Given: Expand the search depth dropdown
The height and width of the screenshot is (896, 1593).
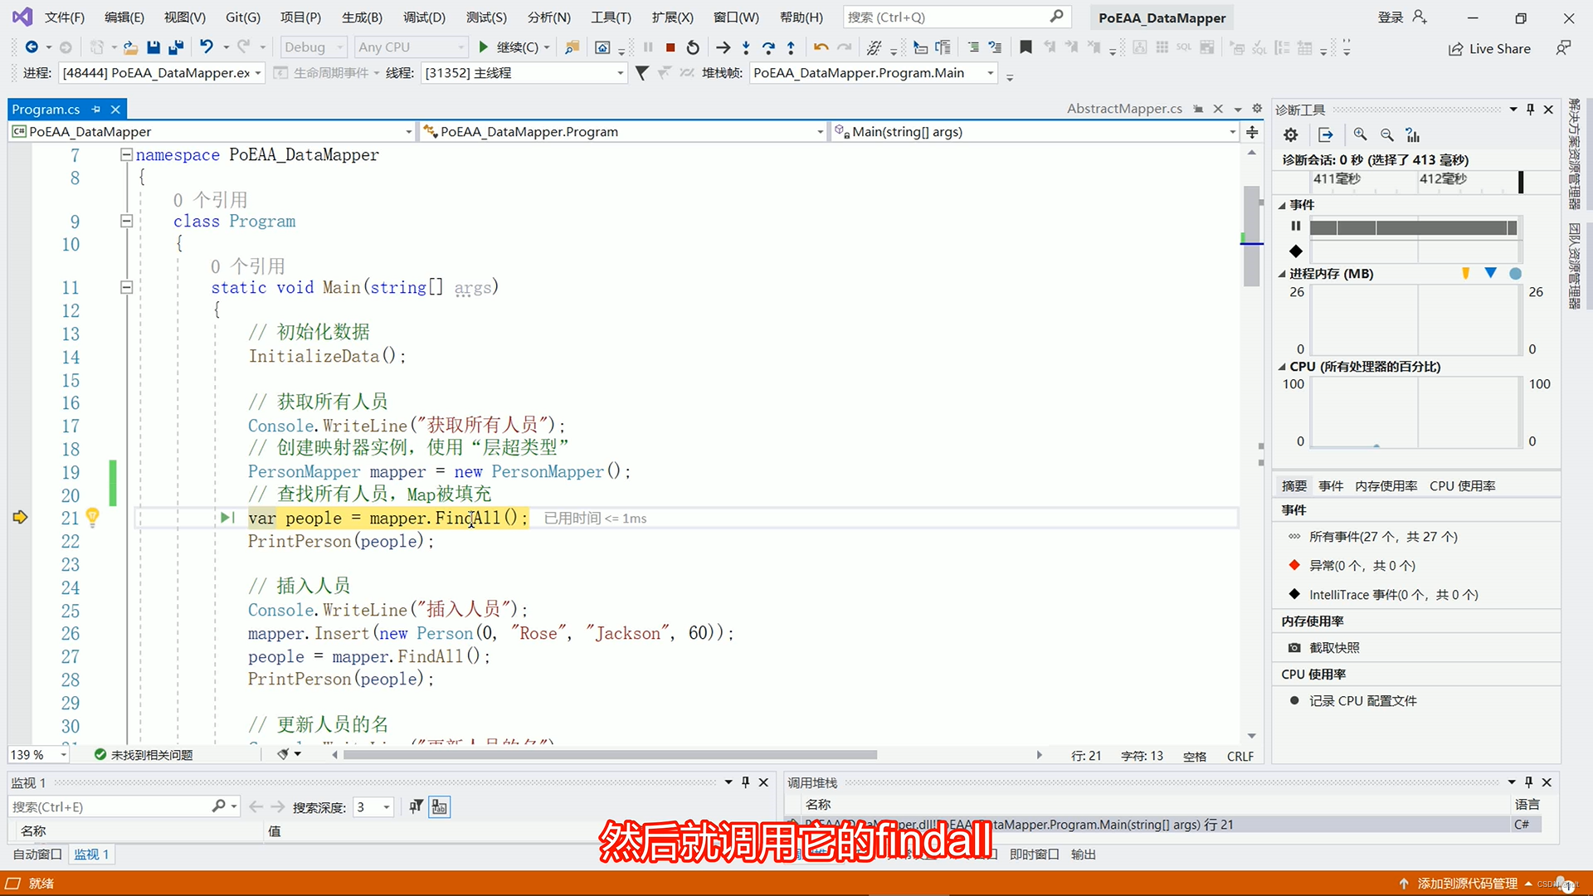Looking at the screenshot, I should (x=386, y=806).
